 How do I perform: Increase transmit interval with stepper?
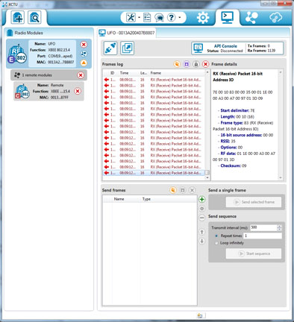[279, 226]
